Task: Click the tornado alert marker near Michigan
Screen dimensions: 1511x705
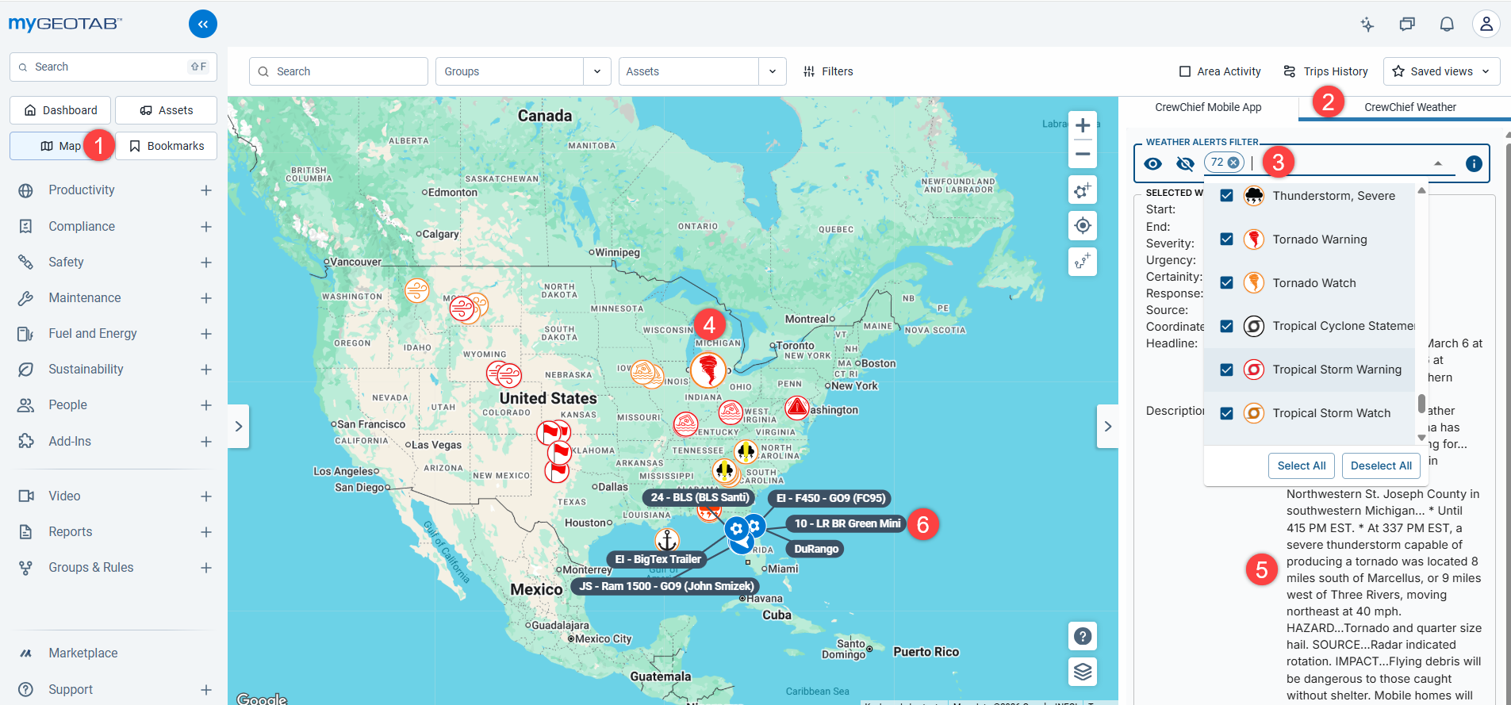Action: pos(708,370)
